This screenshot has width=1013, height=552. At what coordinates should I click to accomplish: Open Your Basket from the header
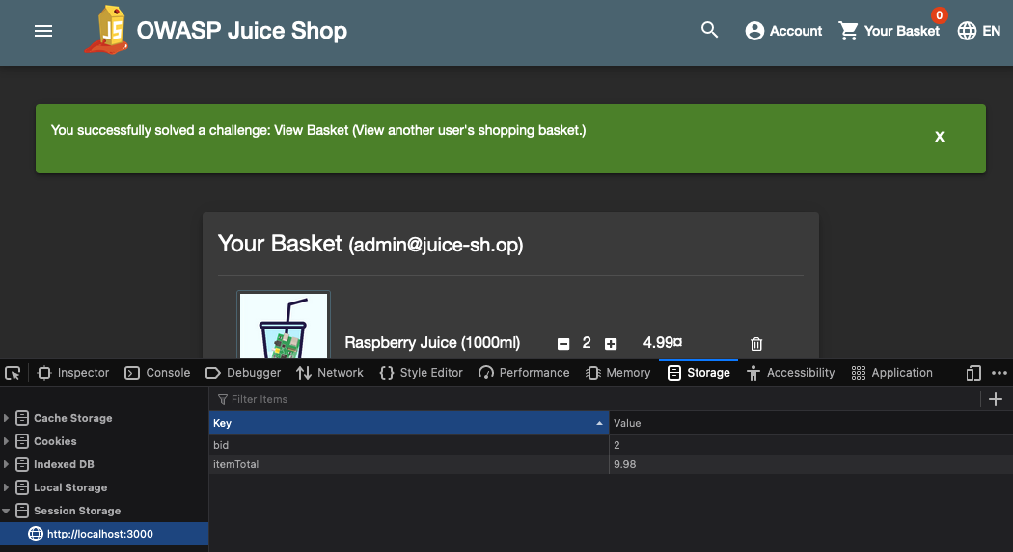click(889, 30)
